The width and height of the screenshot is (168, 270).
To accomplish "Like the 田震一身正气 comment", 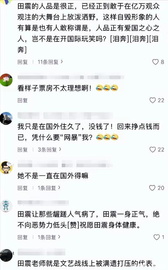I will [x=156, y=237].
